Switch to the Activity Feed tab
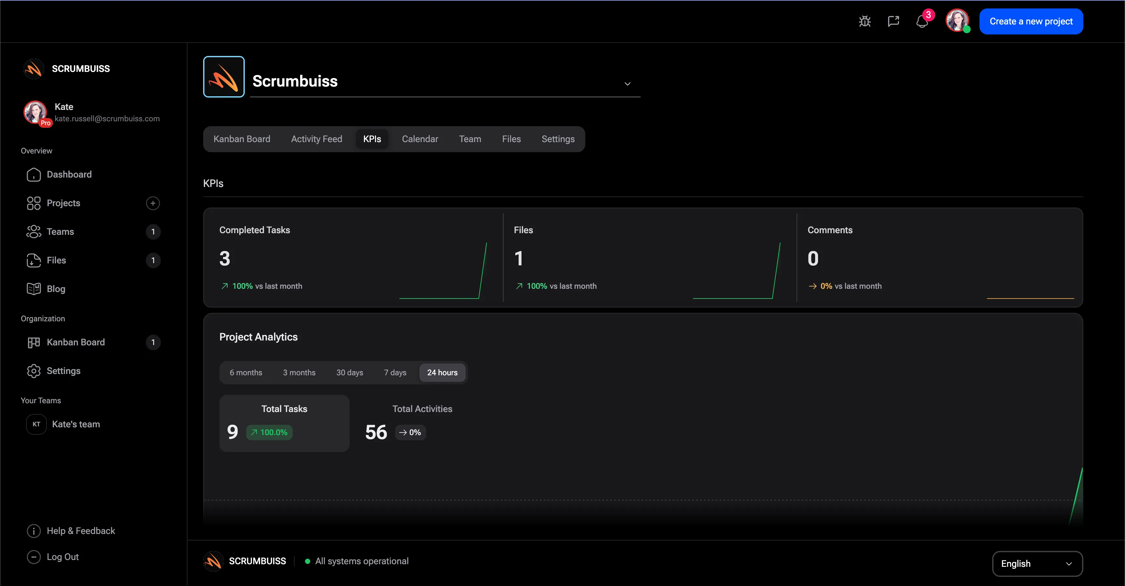The width and height of the screenshot is (1125, 586). pyautogui.click(x=316, y=139)
